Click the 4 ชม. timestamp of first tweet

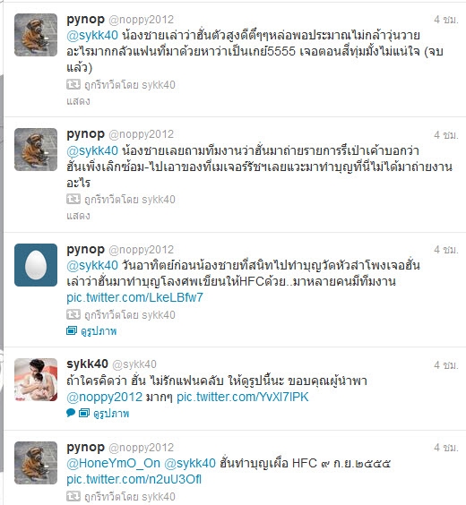[x=446, y=20]
